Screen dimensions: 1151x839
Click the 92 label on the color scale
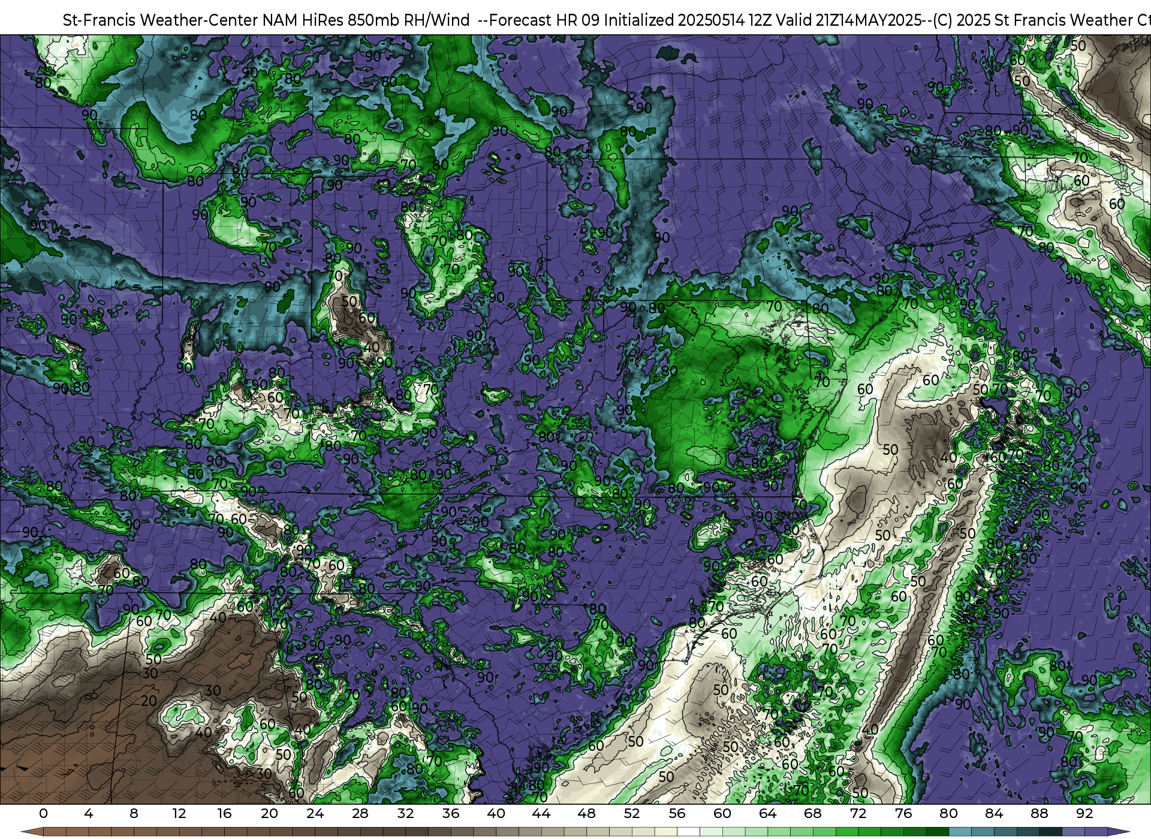pos(1084,813)
